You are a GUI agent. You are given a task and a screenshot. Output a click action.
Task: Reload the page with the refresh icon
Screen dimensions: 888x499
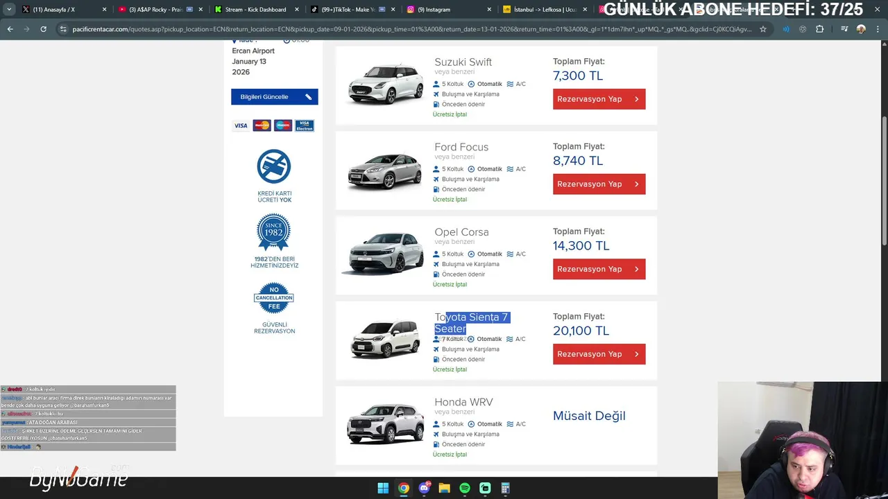pyautogui.click(x=43, y=29)
